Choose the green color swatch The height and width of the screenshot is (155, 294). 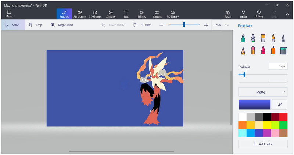pyautogui.click(x=283, y=125)
